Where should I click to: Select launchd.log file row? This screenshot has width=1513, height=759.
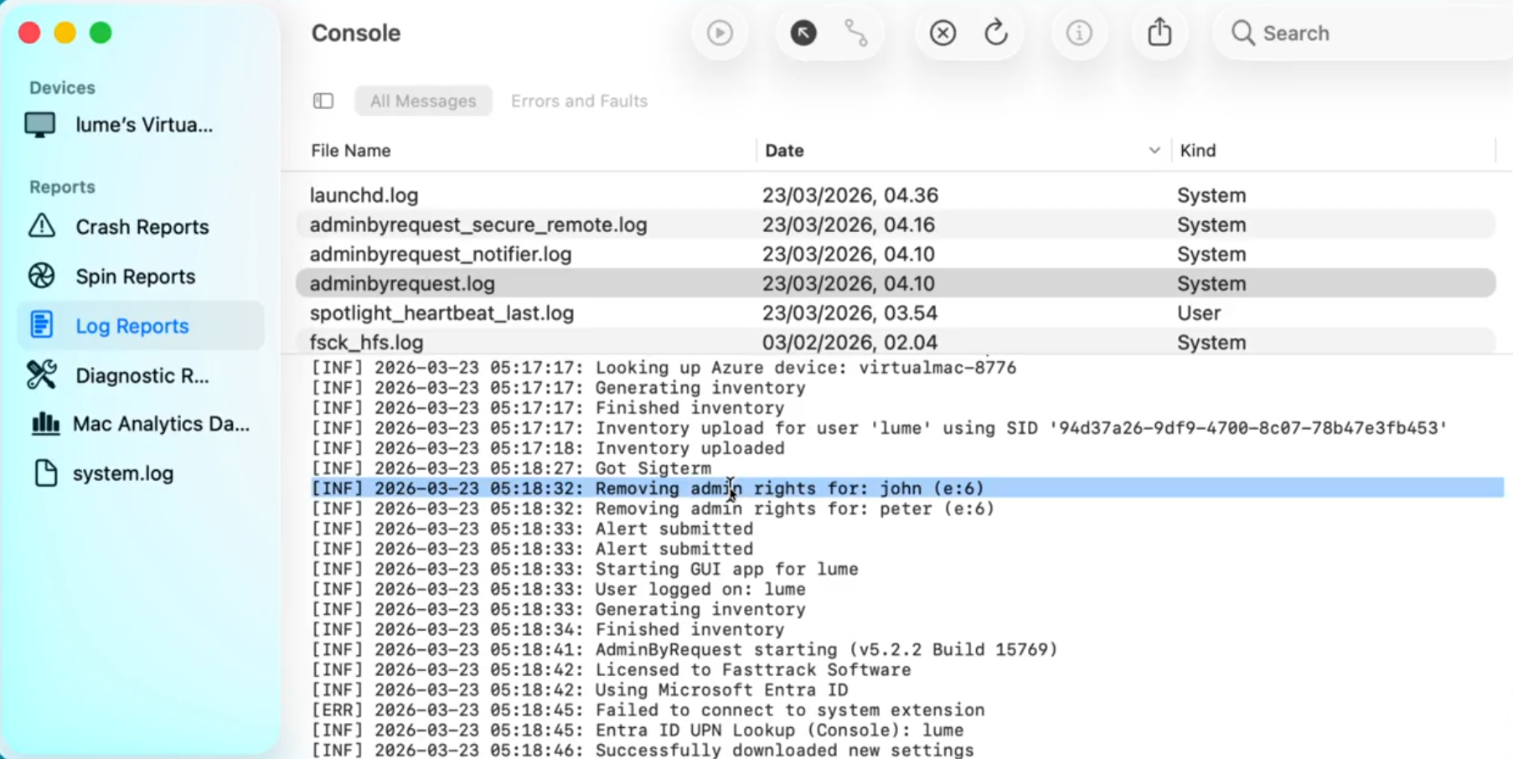click(x=896, y=195)
